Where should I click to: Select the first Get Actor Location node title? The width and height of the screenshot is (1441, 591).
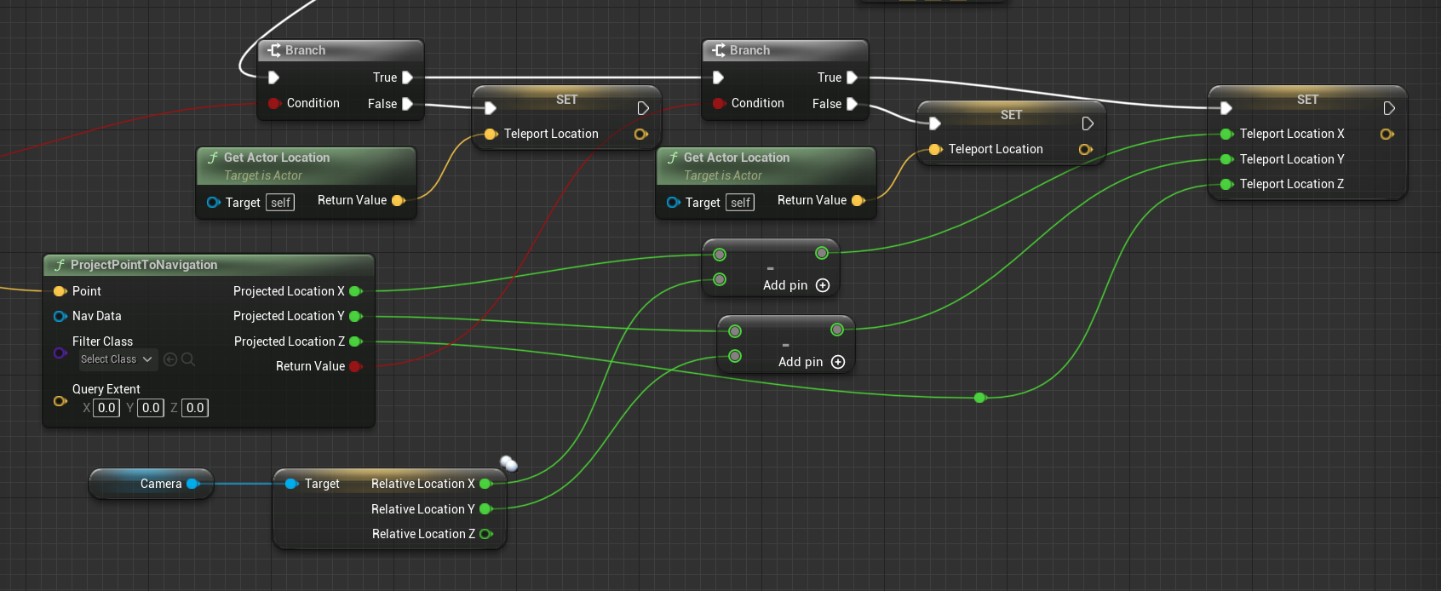click(277, 158)
